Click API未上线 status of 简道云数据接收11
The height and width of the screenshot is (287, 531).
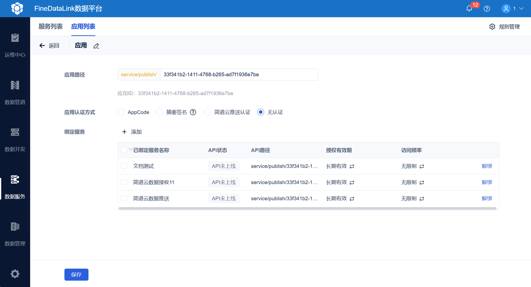click(x=224, y=182)
